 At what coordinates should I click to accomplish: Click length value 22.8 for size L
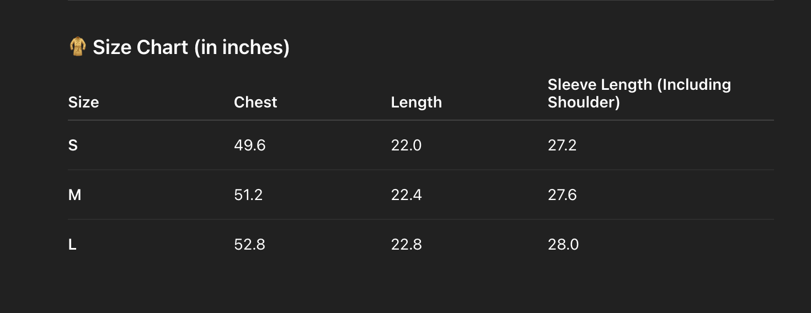[406, 245]
